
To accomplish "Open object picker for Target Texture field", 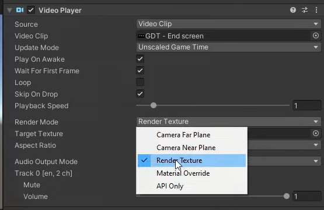I will point(315,133).
